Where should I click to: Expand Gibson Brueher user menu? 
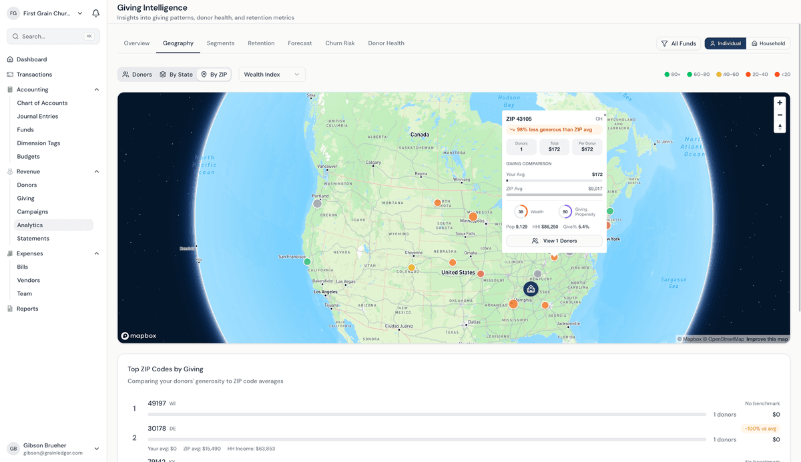pyautogui.click(x=96, y=449)
